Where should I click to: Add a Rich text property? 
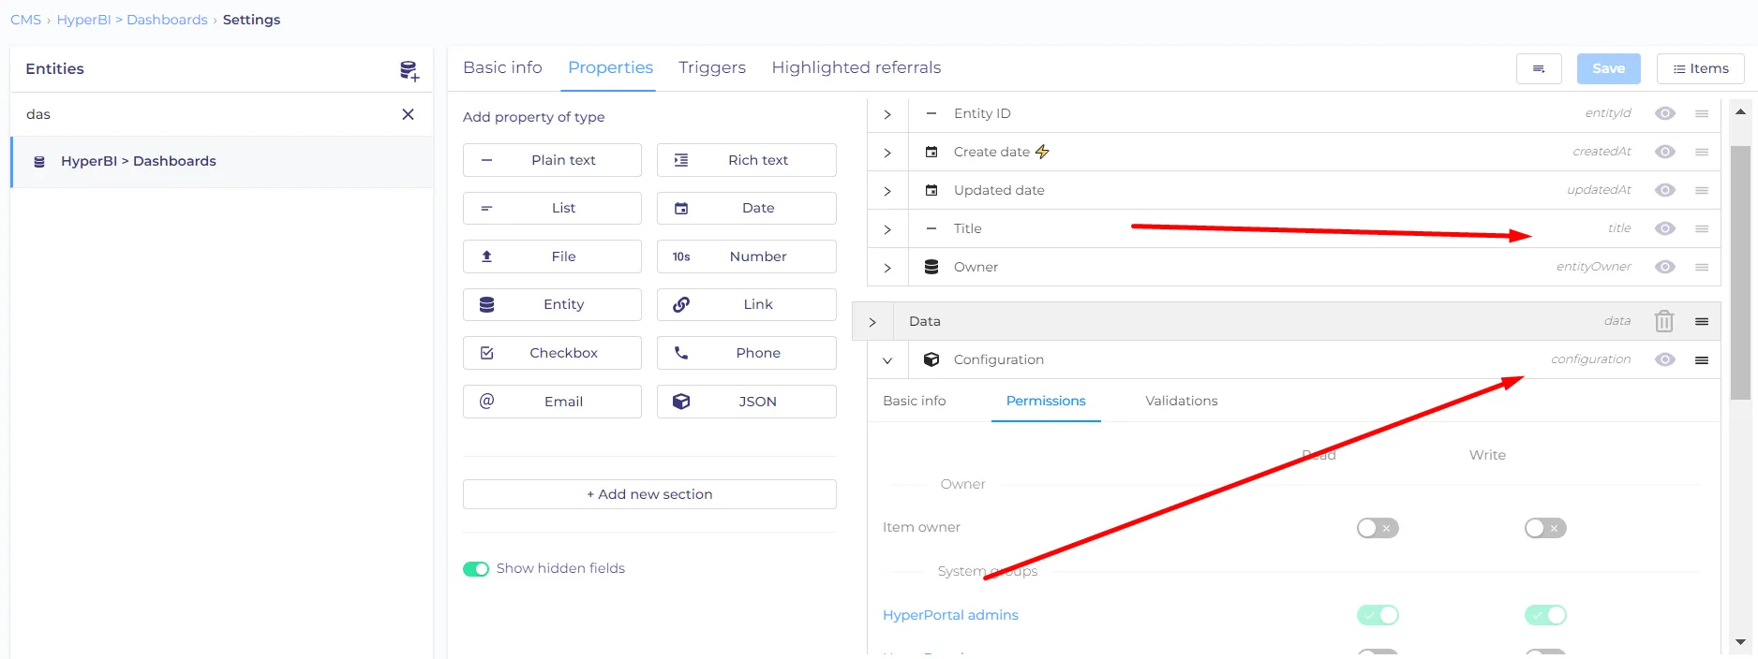tap(747, 160)
